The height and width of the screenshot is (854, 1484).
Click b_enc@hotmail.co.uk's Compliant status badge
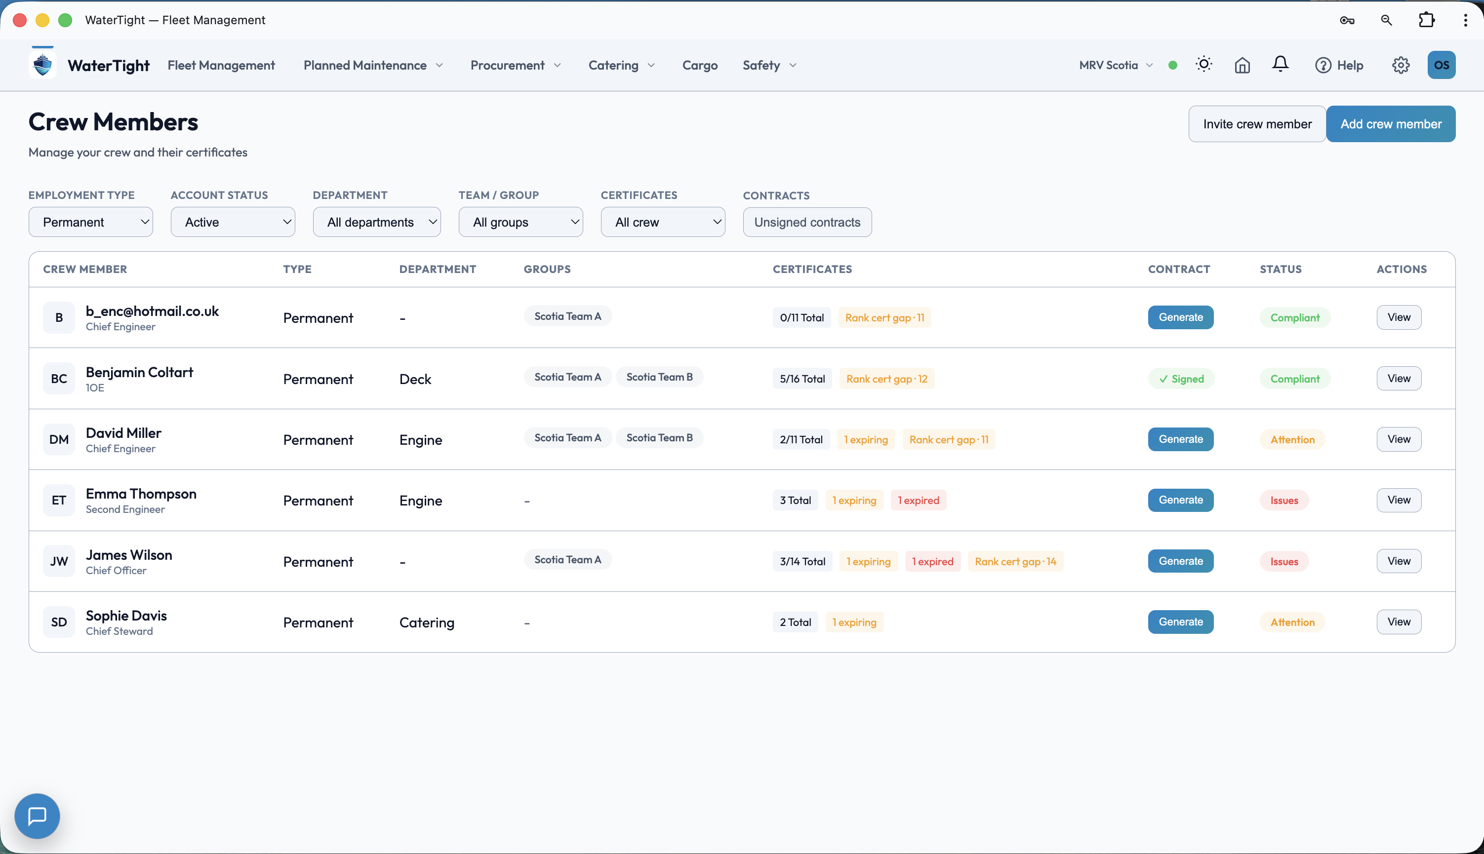tap(1294, 318)
